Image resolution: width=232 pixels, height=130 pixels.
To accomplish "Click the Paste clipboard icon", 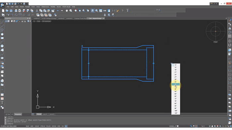I will [45, 11].
